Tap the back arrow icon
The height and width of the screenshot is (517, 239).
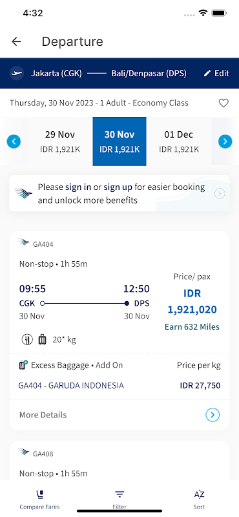[16, 41]
